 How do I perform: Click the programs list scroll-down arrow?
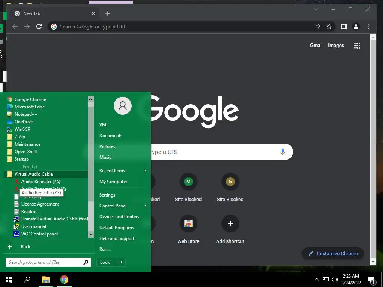(x=91, y=234)
